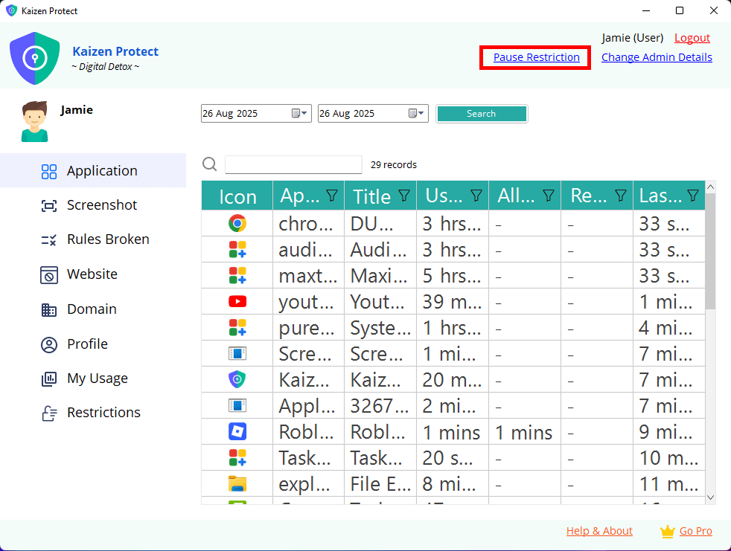
Task: Click the Roblox app icon in the table
Action: click(237, 432)
